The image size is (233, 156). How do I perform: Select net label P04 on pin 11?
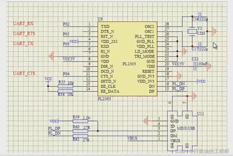(66, 74)
